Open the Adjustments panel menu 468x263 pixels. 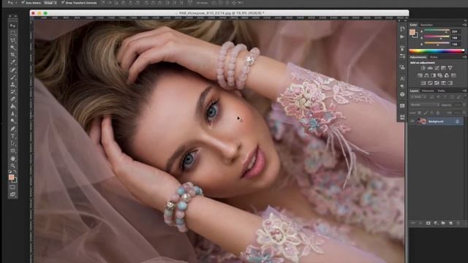click(465, 57)
